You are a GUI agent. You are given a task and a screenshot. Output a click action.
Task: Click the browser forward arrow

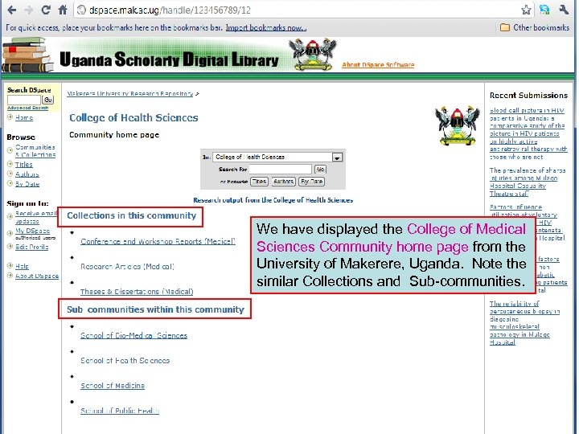tap(29, 10)
